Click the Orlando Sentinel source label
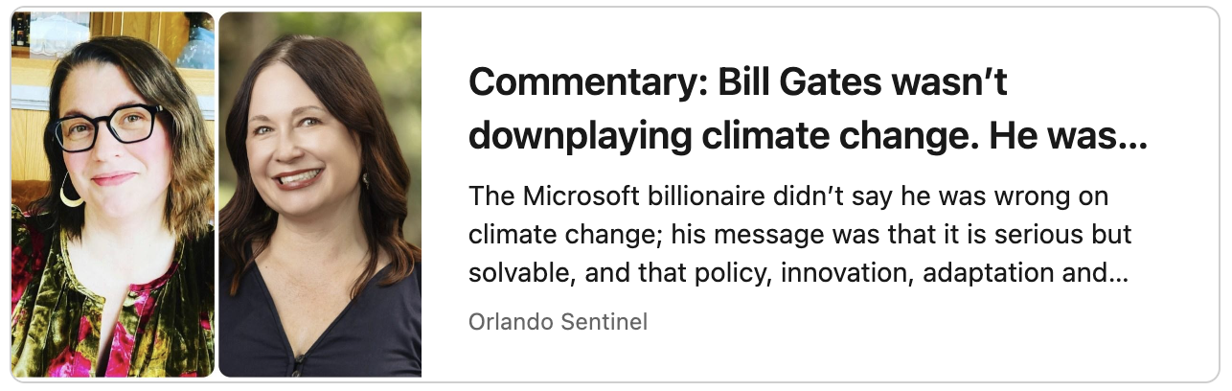The height and width of the screenshot is (391, 1232). [x=558, y=322]
